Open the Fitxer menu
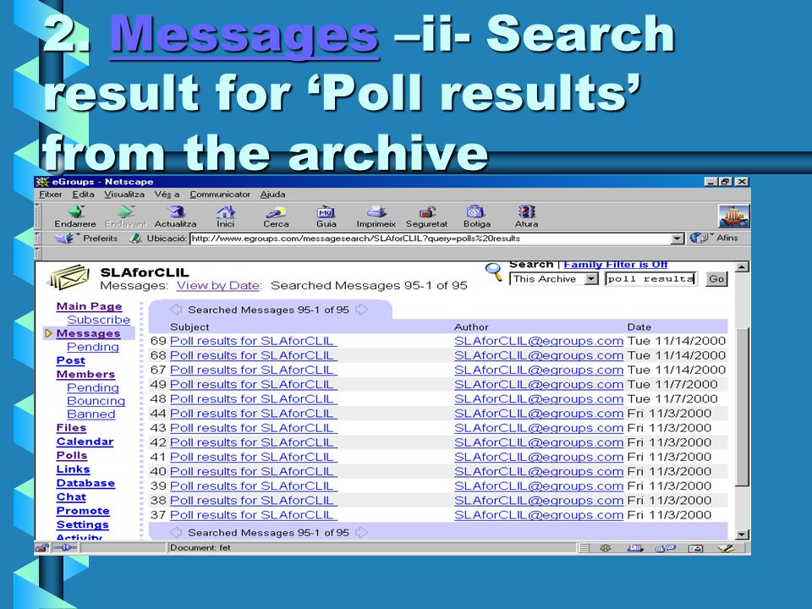 tap(51, 195)
